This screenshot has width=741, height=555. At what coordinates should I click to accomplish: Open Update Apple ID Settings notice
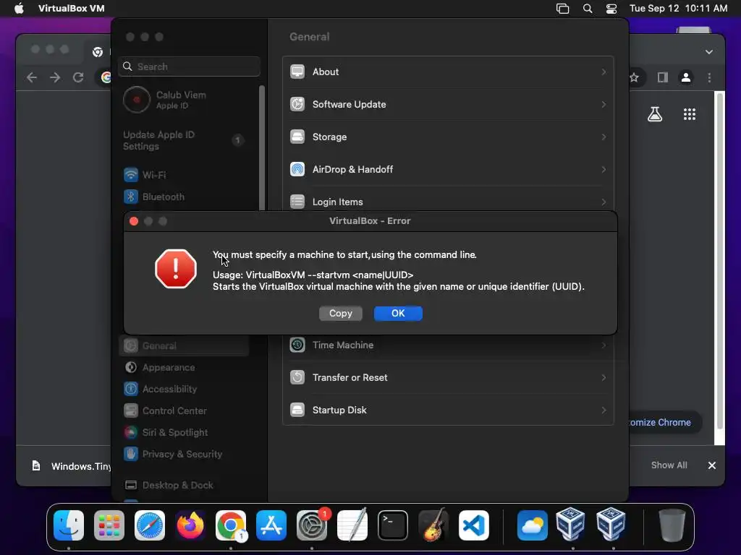click(185, 141)
